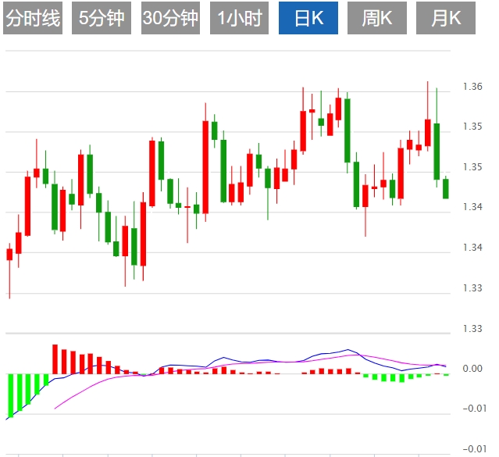Click the first red candlestick on the left
Viewport: 499px width, 457px height.
10,255
